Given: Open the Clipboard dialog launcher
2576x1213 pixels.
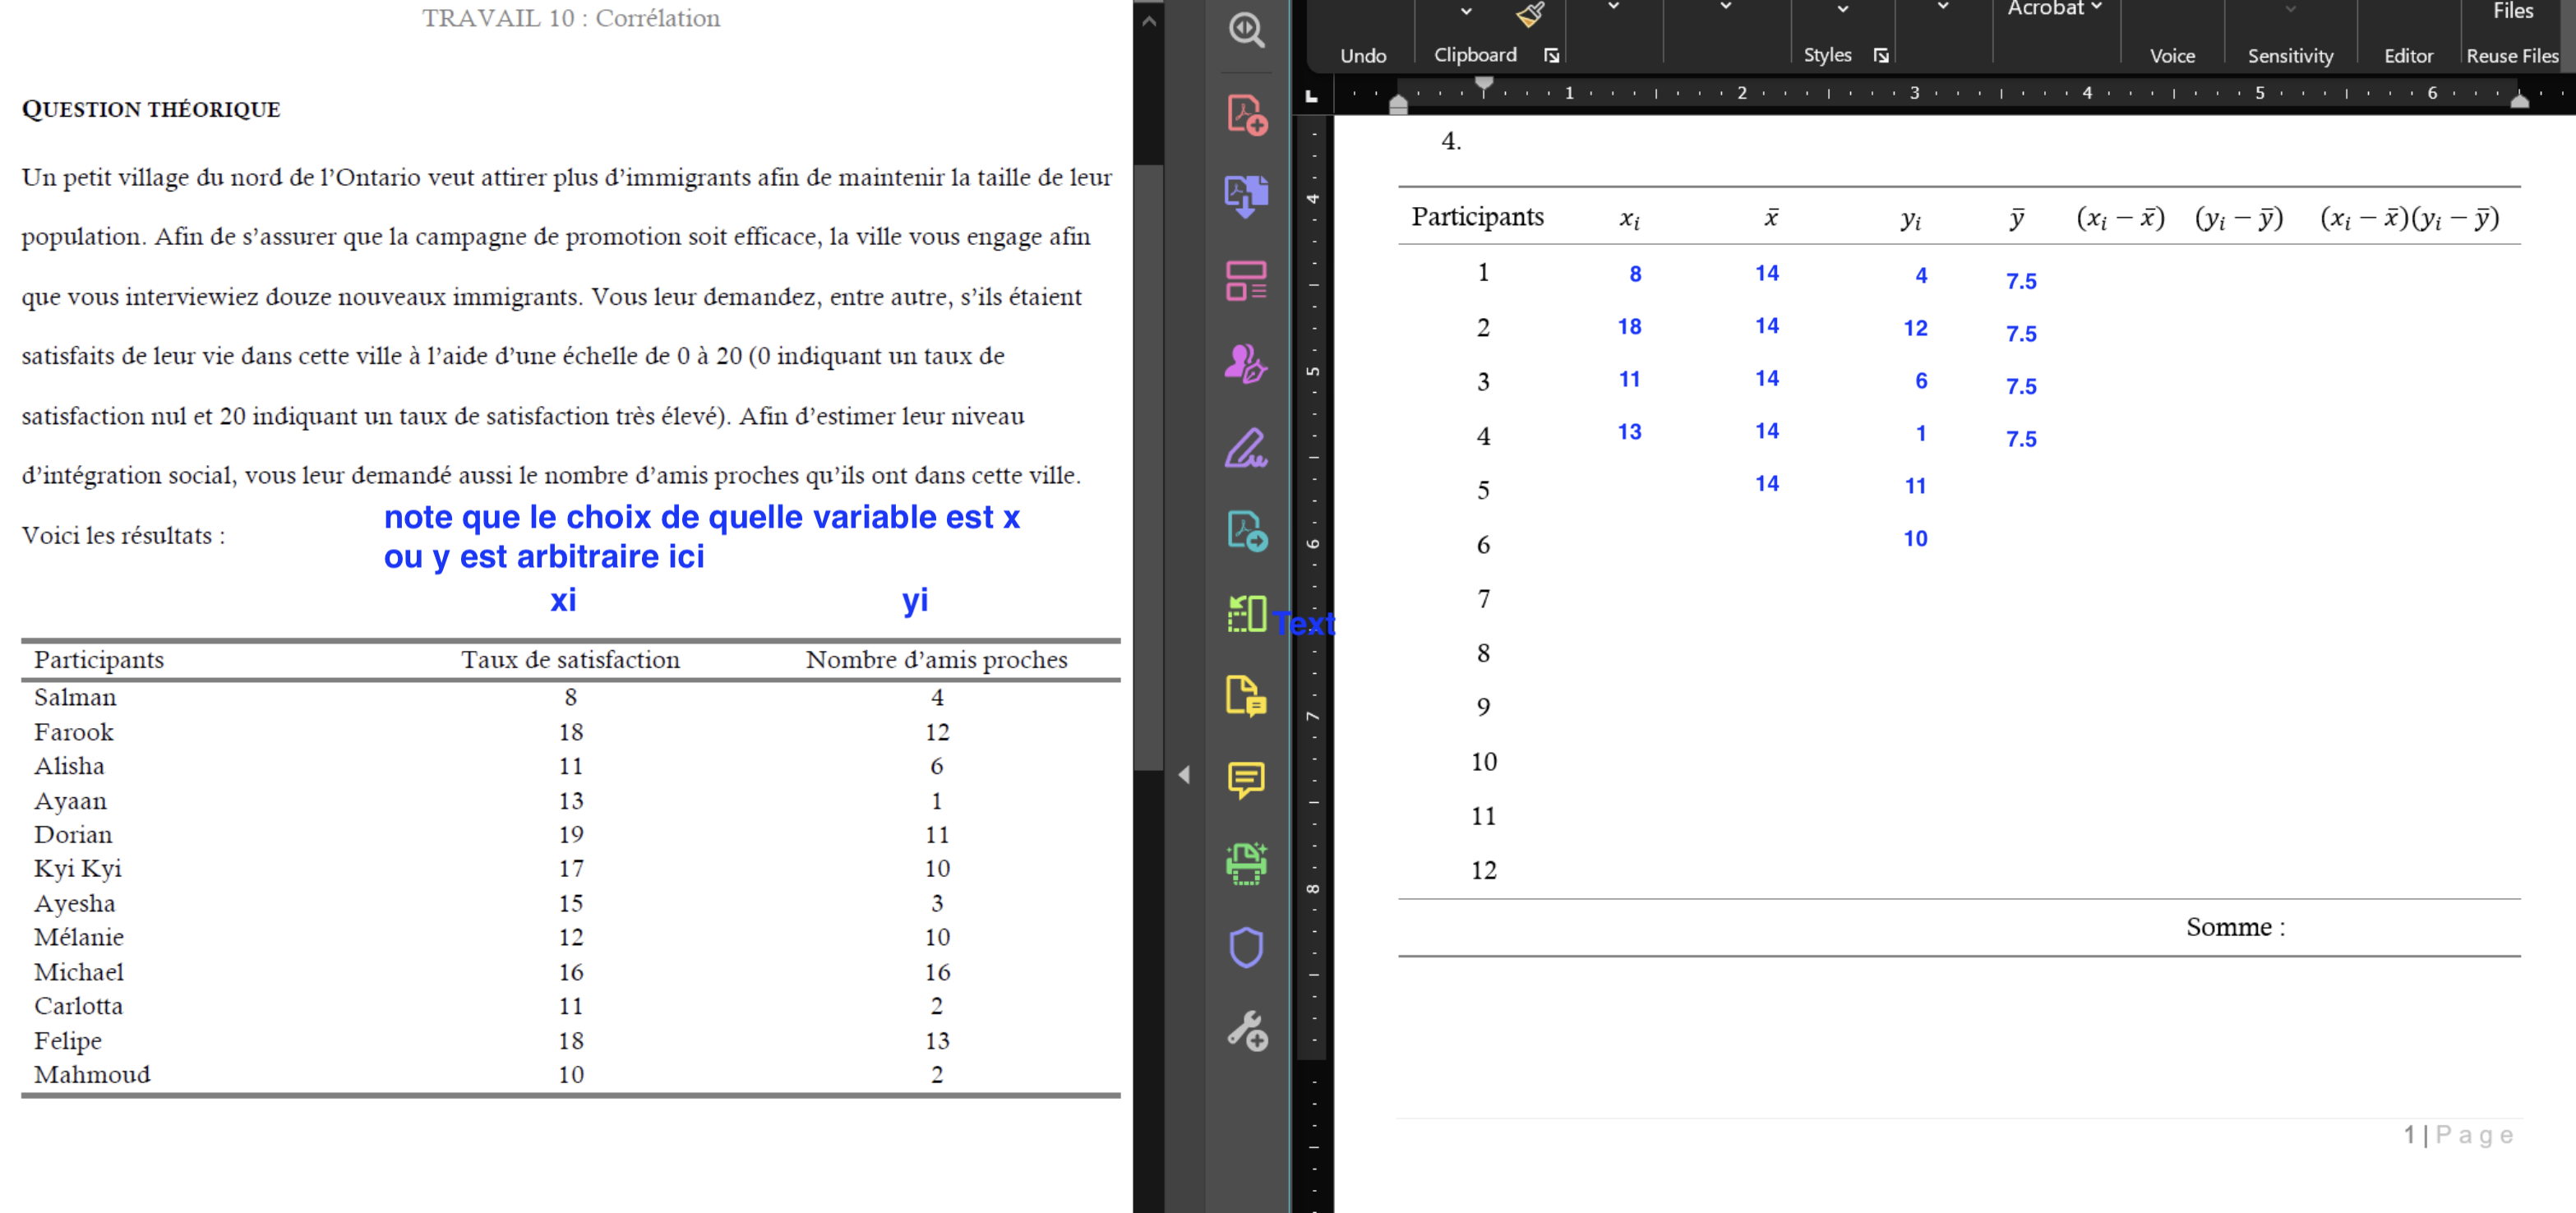Looking at the screenshot, I should [x=1551, y=56].
